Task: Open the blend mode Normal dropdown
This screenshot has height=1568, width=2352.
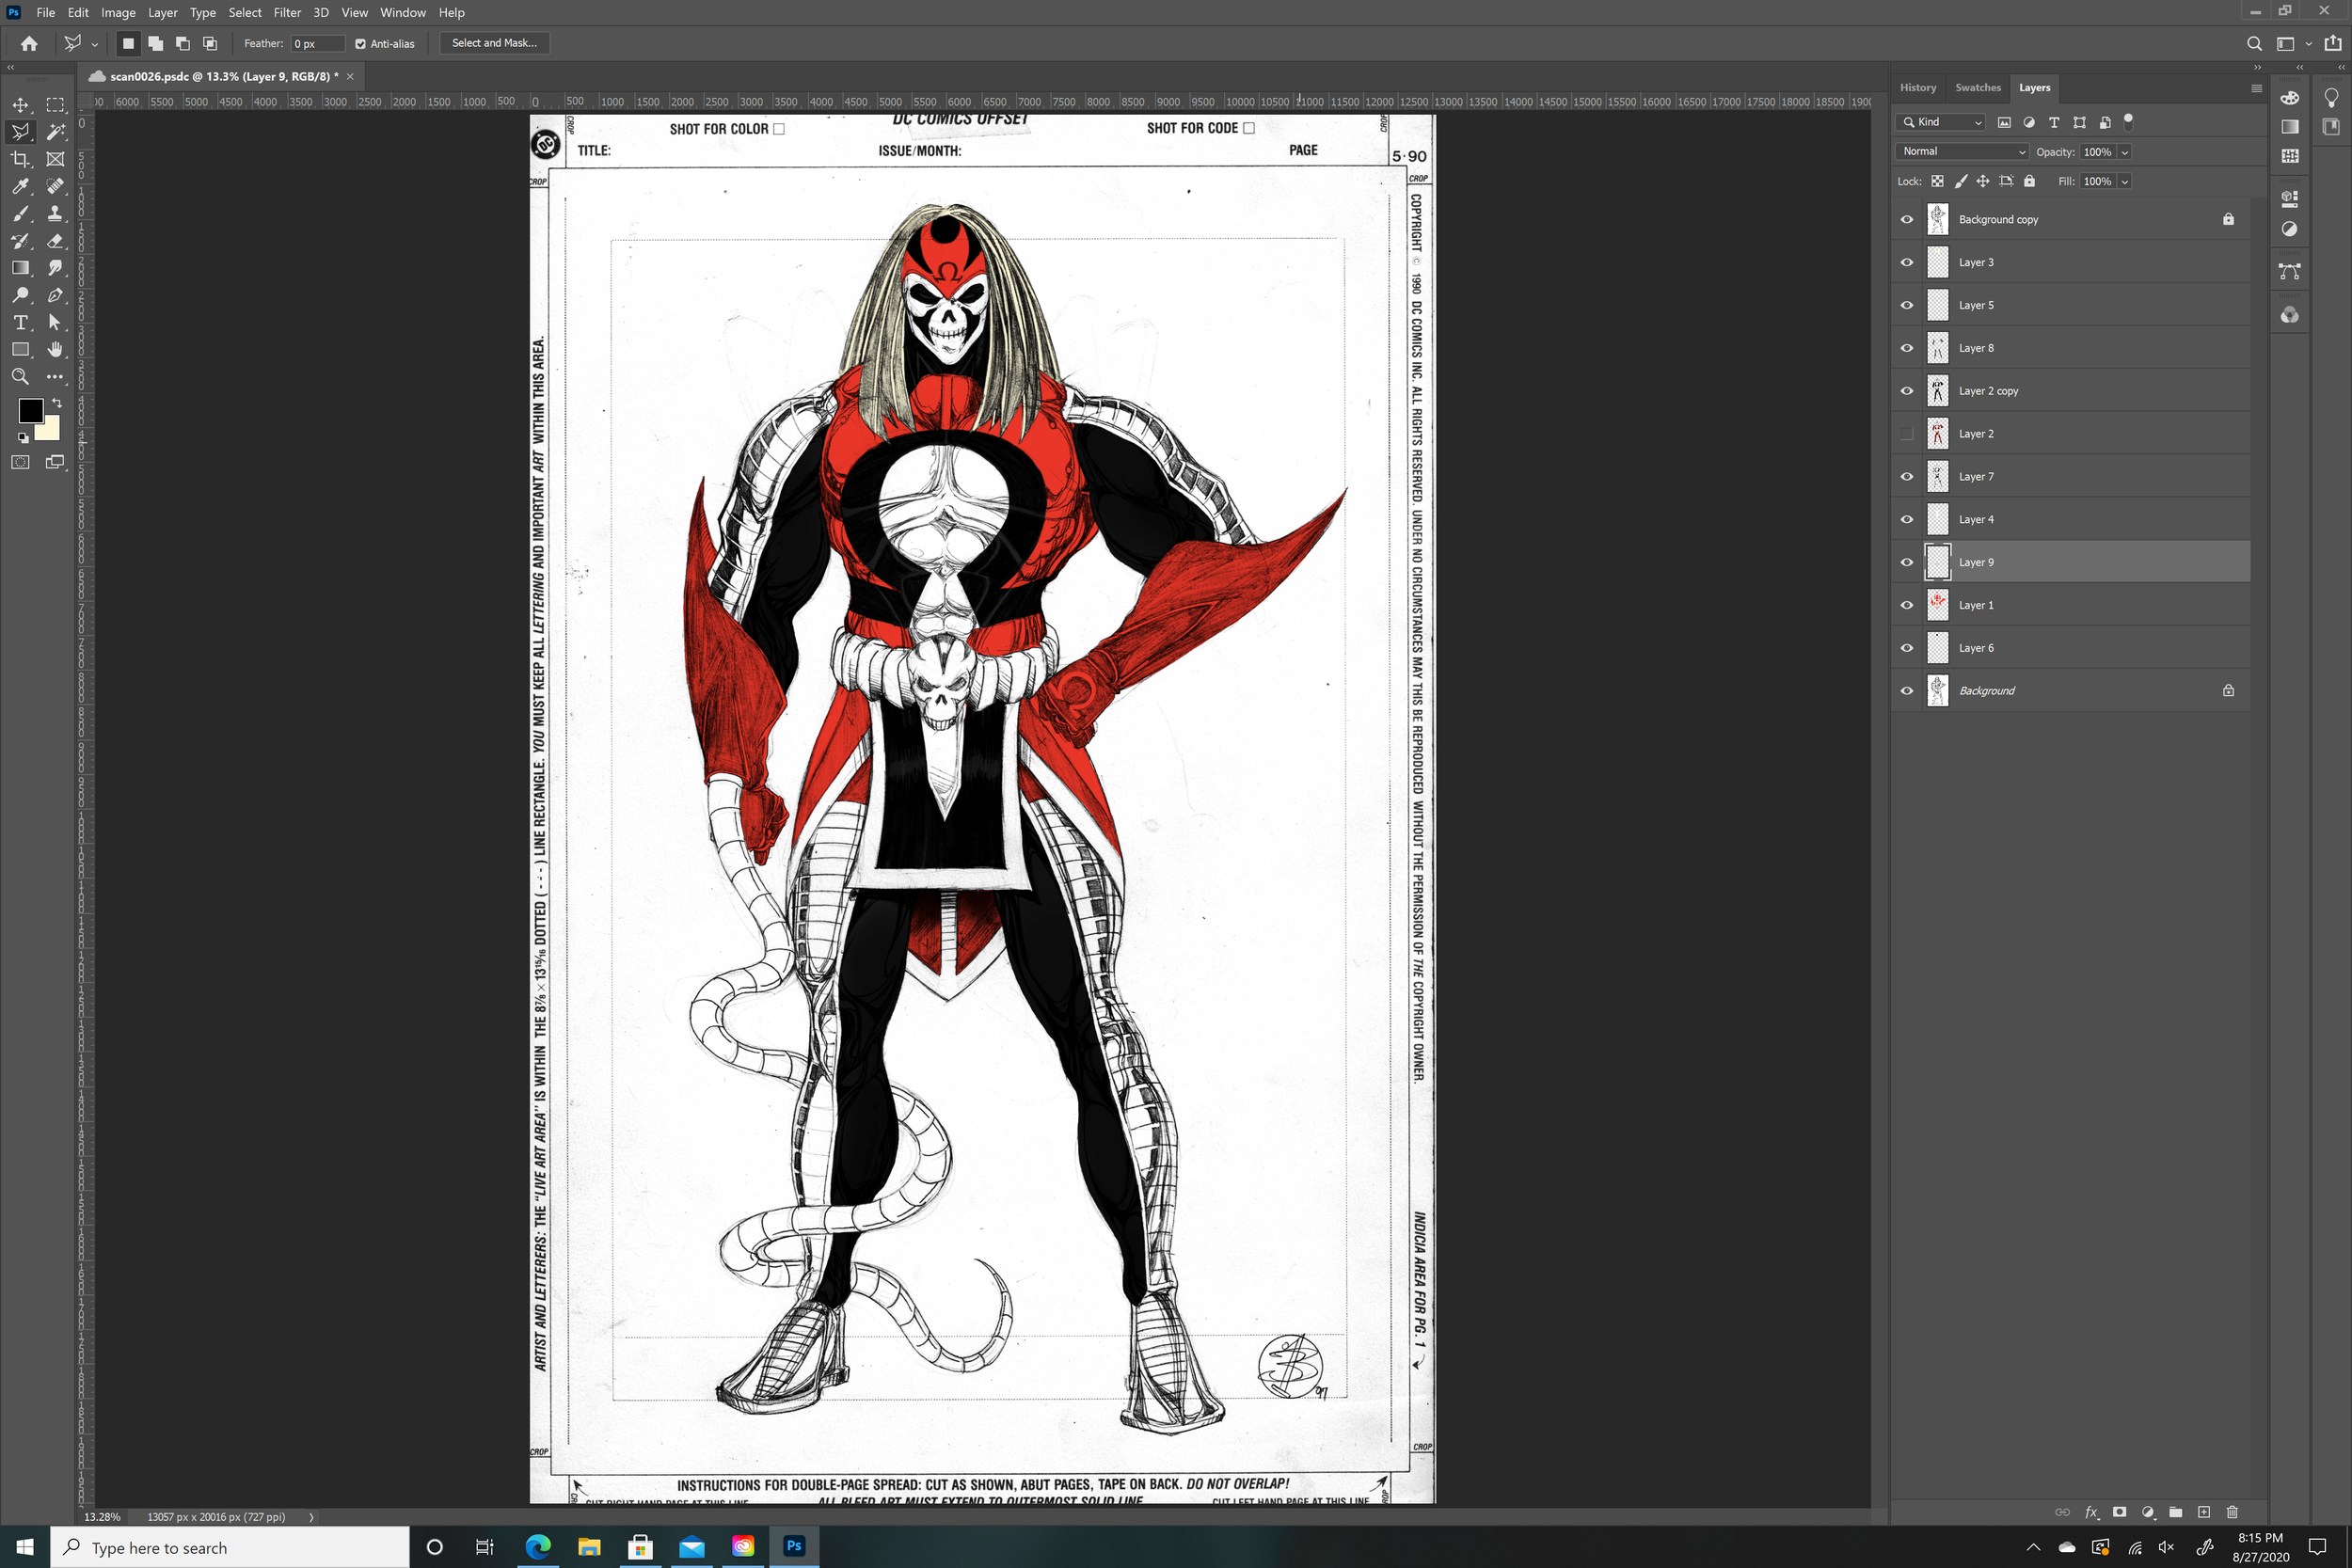Action: pyautogui.click(x=1962, y=151)
